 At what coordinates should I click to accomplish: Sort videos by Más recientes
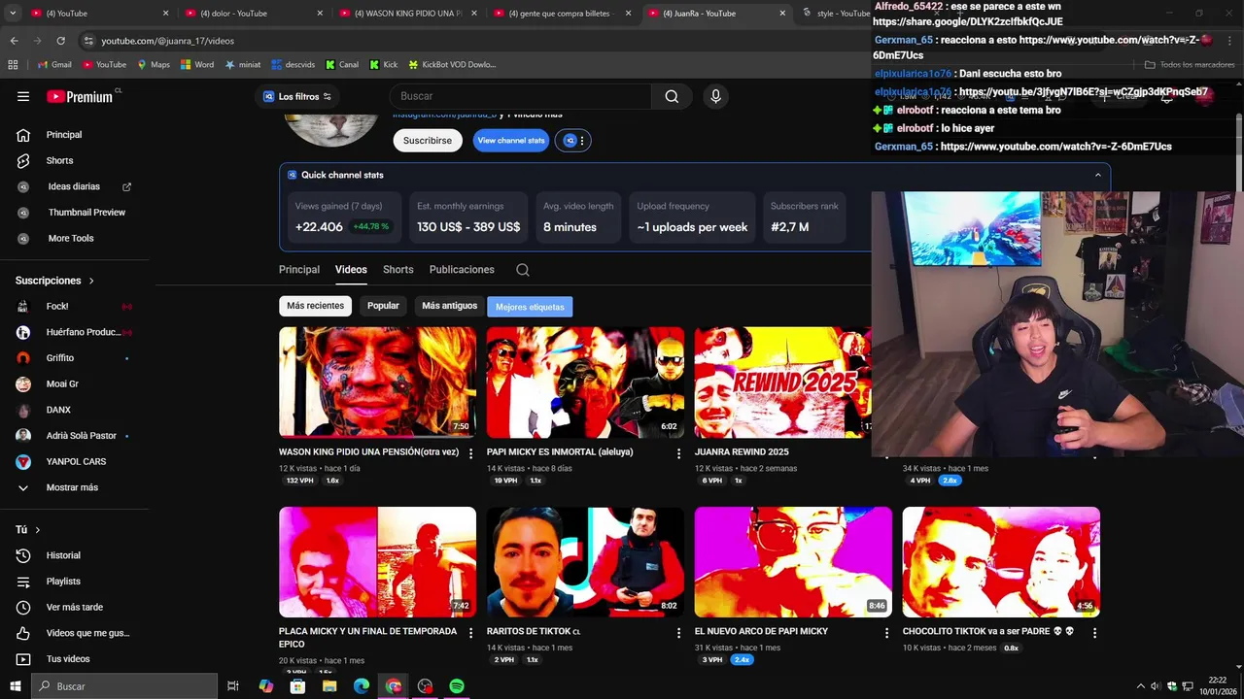click(x=315, y=306)
